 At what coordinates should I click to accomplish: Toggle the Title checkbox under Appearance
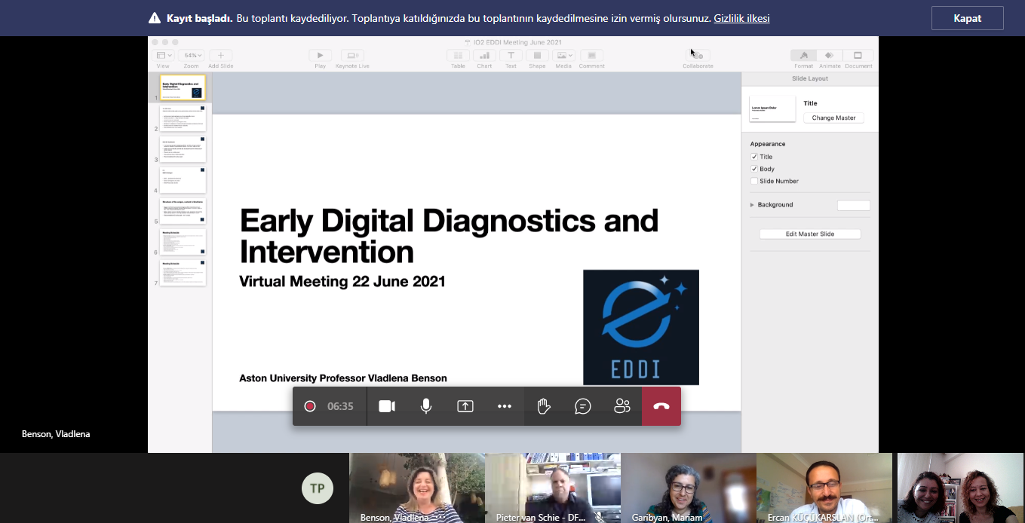click(x=754, y=157)
